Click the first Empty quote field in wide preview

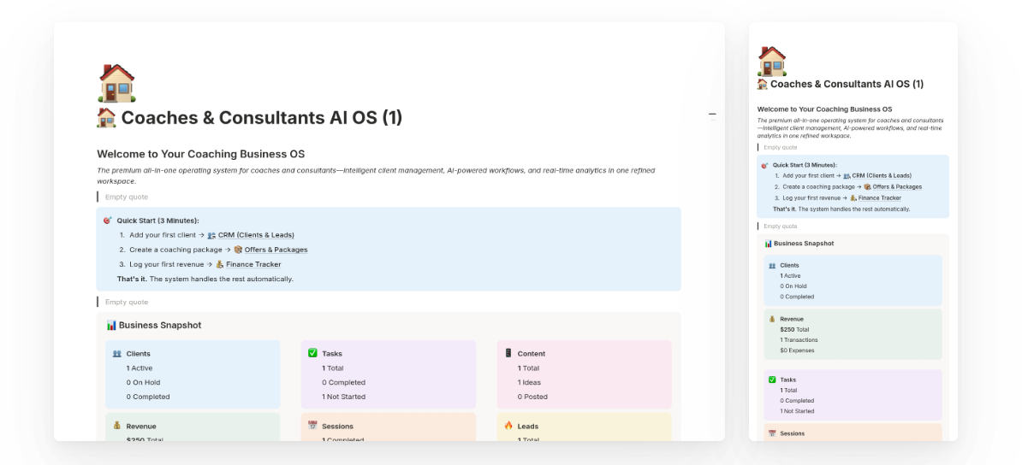pyautogui.click(x=127, y=197)
